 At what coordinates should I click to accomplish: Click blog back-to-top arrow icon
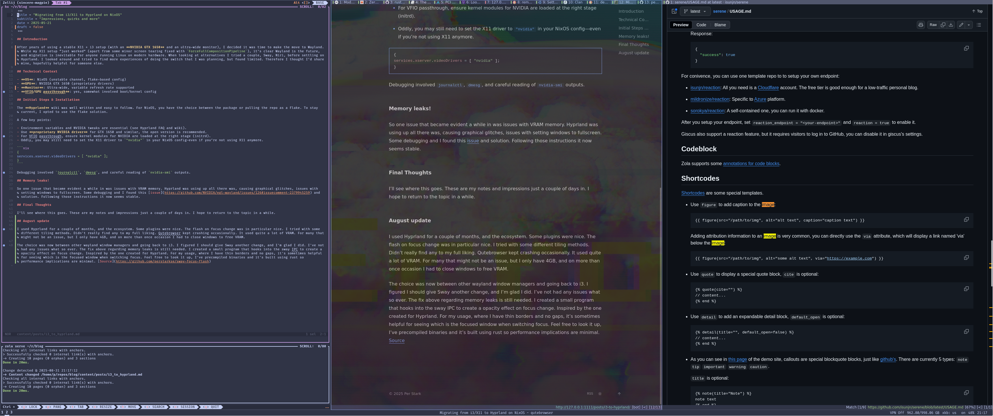pos(619,394)
